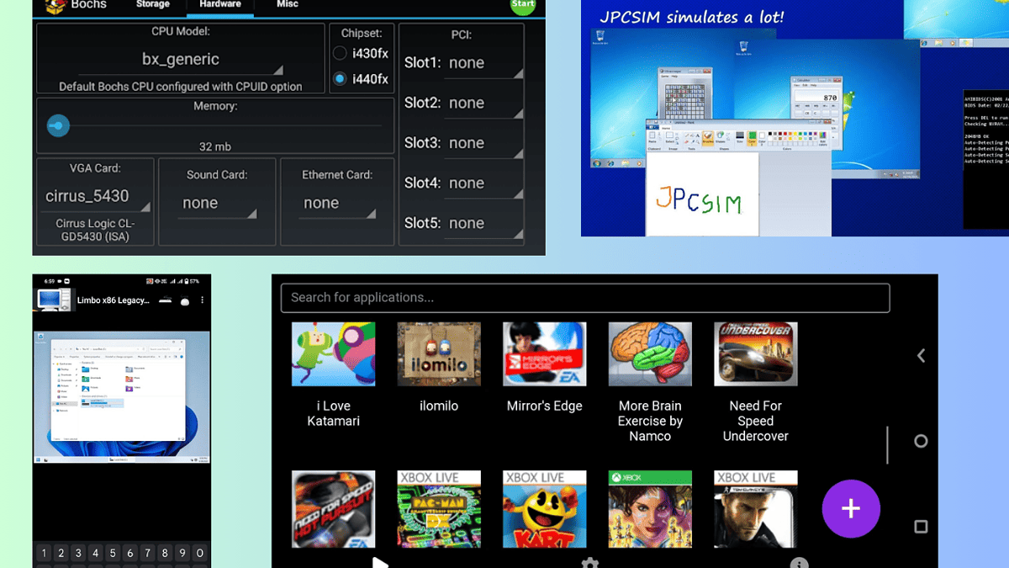The width and height of the screenshot is (1009, 568).
Task: Tap the keyboard icon in Limbo's toolbar
Action: click(165, 300)
